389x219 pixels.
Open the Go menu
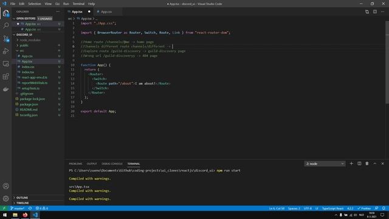coord(57,4)
